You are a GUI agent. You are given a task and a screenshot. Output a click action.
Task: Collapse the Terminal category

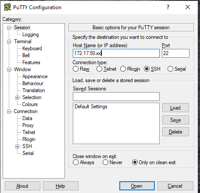coord(9,41)
